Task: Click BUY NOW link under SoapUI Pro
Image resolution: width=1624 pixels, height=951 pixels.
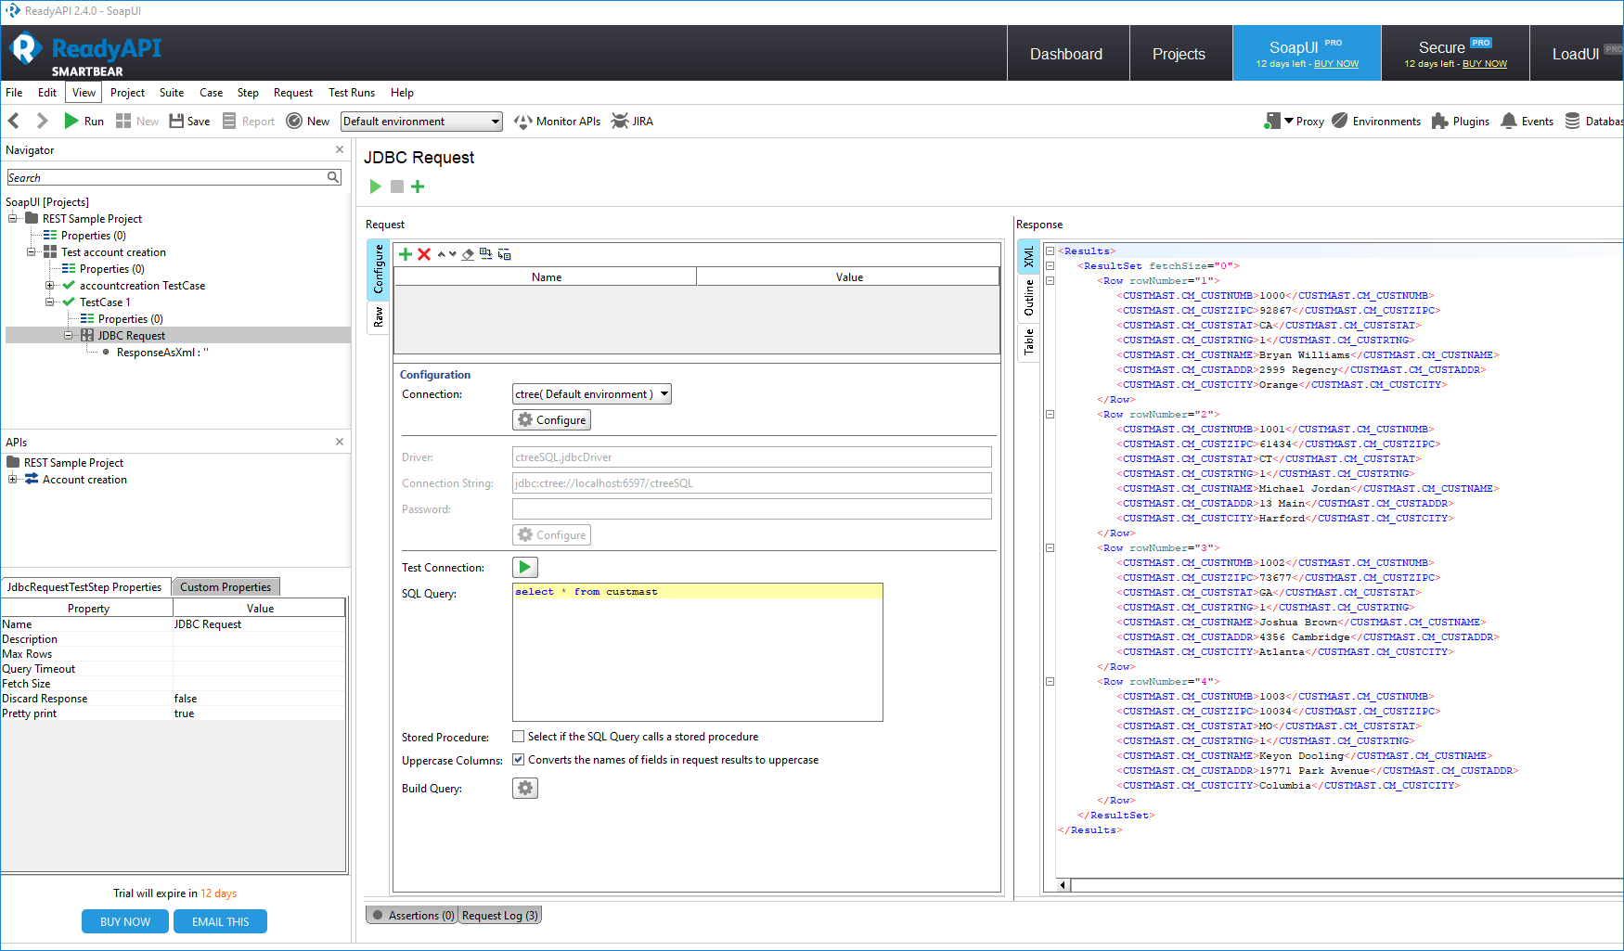Action: point(1335,64)
